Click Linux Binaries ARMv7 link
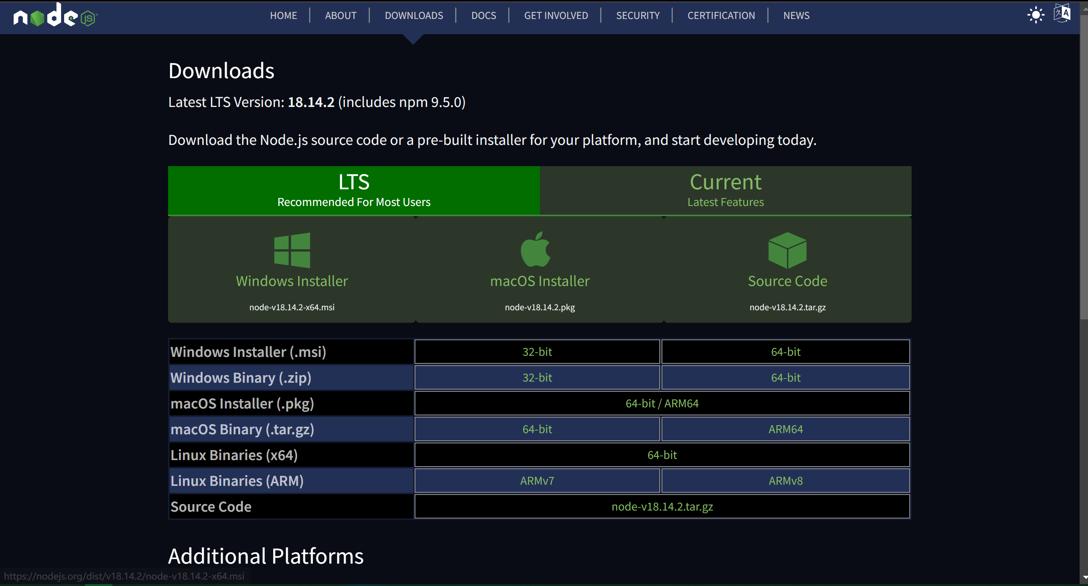The width and height of the screenshot is (1088, 586). (x=537, y=481)
